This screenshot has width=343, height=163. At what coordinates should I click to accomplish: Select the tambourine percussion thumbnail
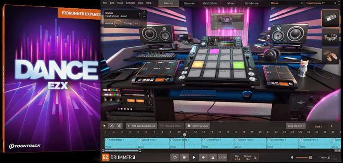pyautogui.click(x=331, y=37)
